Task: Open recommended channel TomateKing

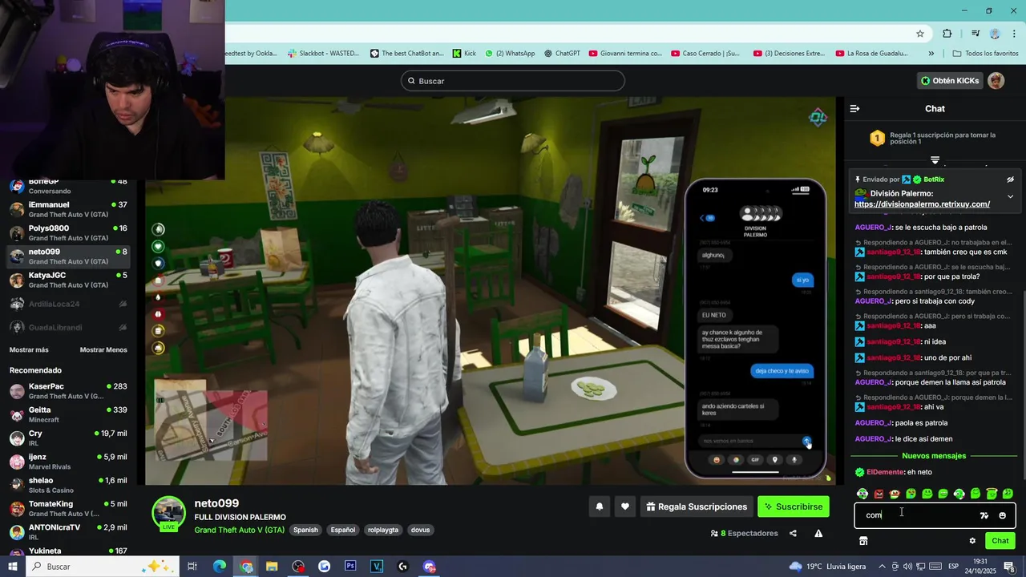Action: tap(68, 509)
